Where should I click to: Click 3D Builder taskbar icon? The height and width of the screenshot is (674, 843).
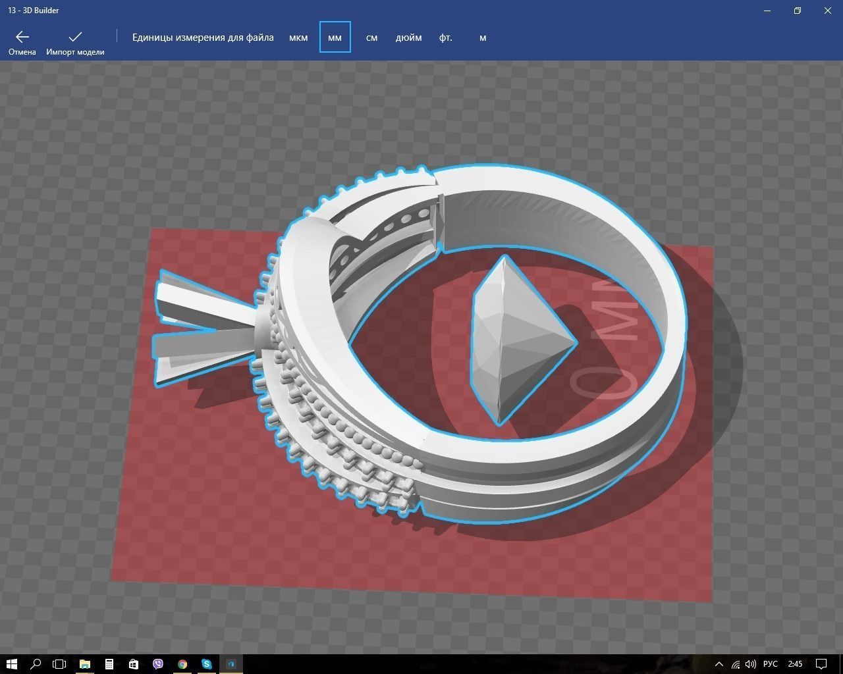(231, 664)
